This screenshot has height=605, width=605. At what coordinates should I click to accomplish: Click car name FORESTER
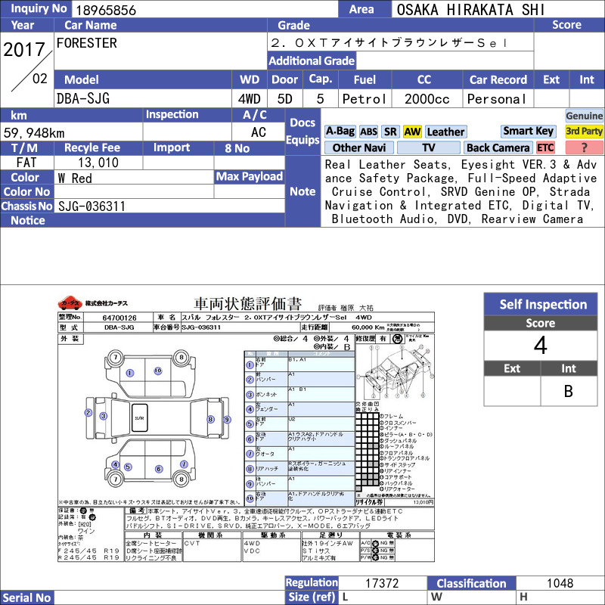click(86, 42)
